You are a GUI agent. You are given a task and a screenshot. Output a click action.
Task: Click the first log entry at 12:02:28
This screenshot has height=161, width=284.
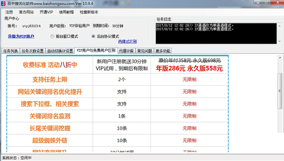click(x=195, y=25)
